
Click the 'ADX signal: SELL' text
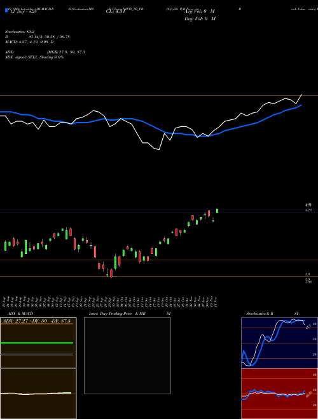(x=34, y=57)
